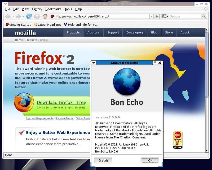This screenshot has height=170, width=212.
Task: Open Getting Started bookmark
Action: (18, 24)
